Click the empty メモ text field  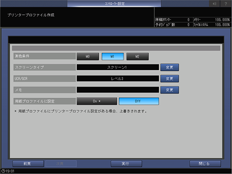(x=118, y=90)
